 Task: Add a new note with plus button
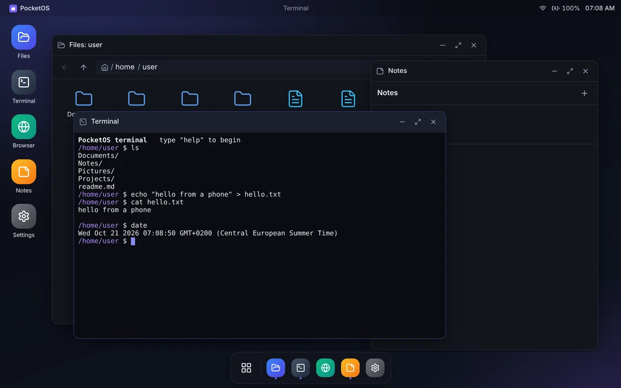[584, 93]
